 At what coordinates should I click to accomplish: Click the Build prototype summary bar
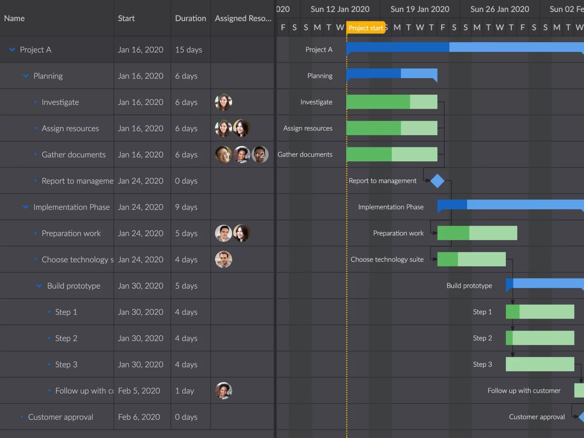545,284
